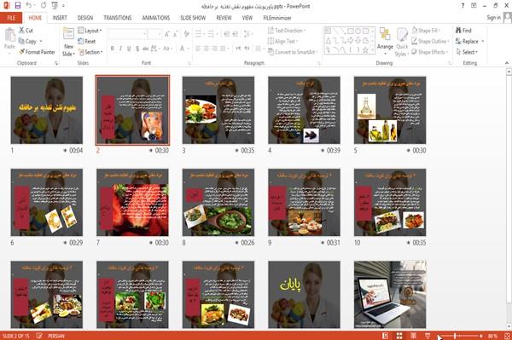This screenshot has width=512, height=340.
Task: Click the Redo icon in quick access toolbar
Action: [x=44, y=5]
